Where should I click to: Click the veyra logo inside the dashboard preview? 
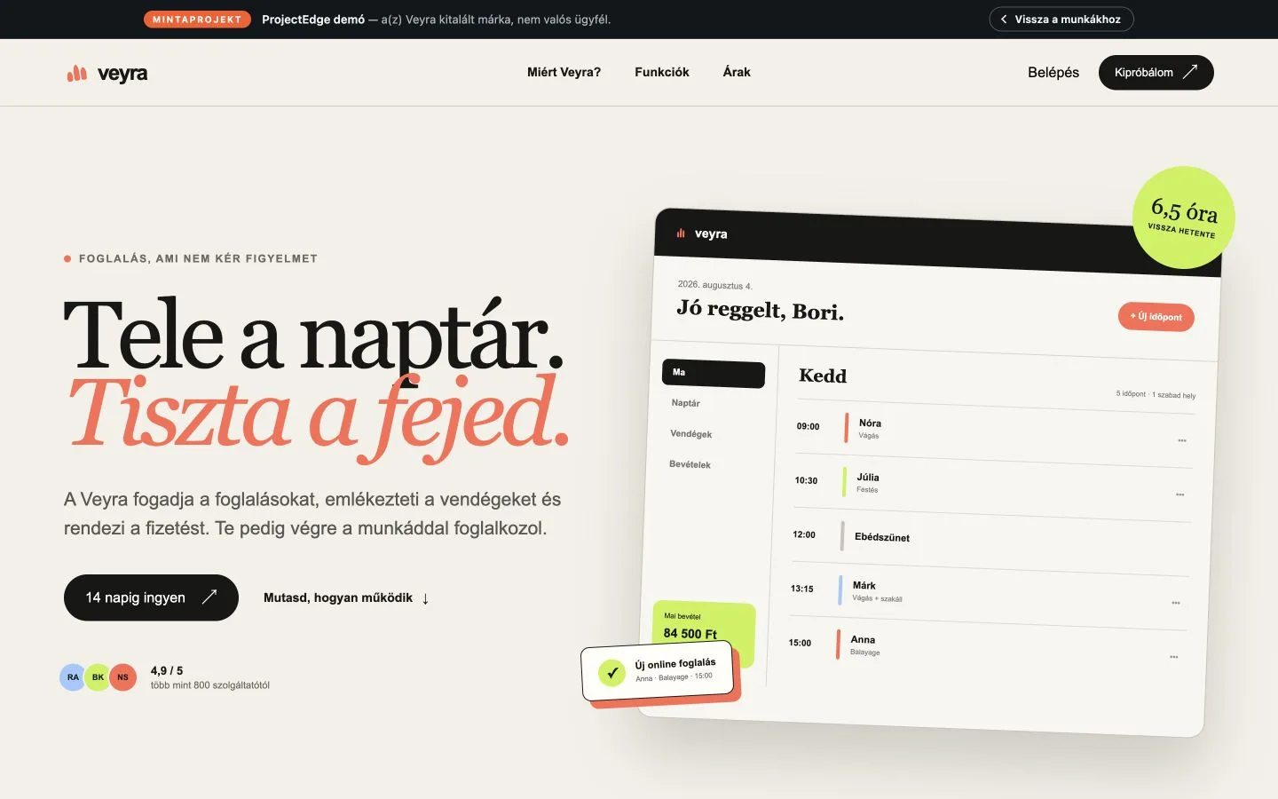[701, 233]
